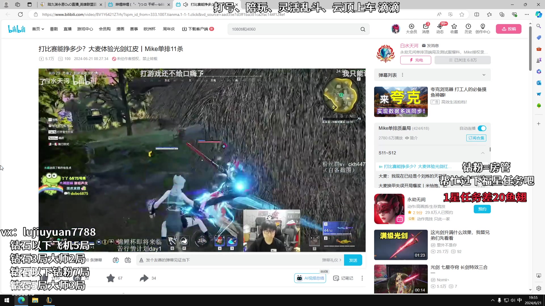The height and width of the screenshot is (306, 545).
Task: Open 历史 history icon
Action: [468, 29]
